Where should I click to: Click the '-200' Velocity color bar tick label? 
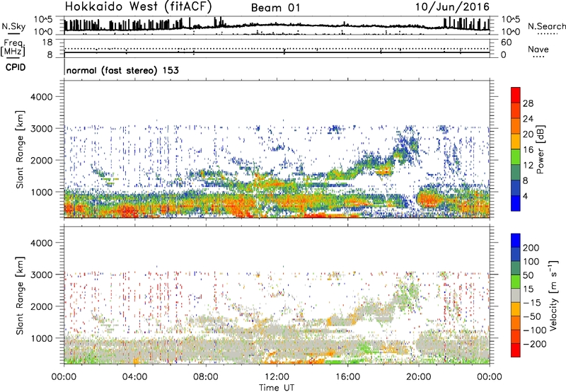pos(535,344)
